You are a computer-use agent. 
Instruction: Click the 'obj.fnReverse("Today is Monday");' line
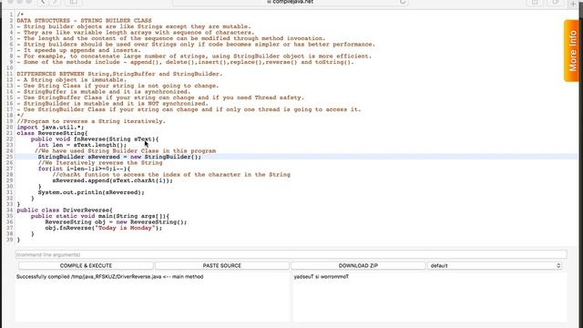[104, 228]
